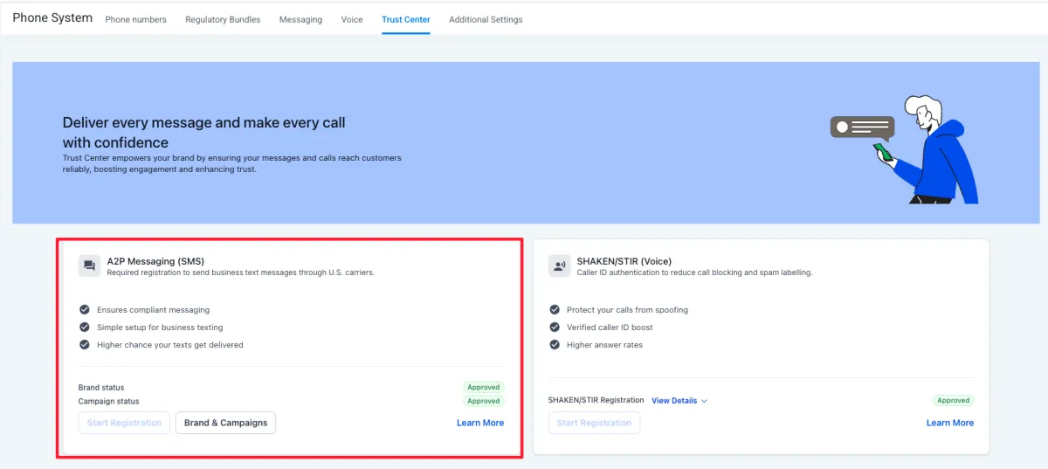Click checkmark beside Protect your calls from spoofing
The image size is (1048, 469).
pyautogui.click(x=555, y=309)
